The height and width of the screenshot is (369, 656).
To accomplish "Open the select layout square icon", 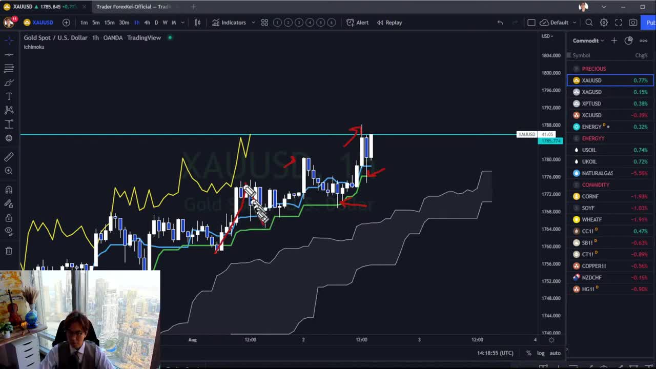I will point(531,23).
